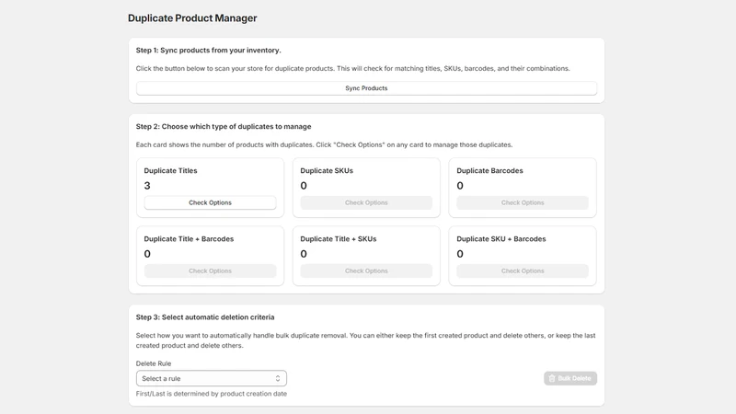Click the Duplicate Titles card title
The height and width of the screenshot is (414, 736).
(x=170, y=171)
